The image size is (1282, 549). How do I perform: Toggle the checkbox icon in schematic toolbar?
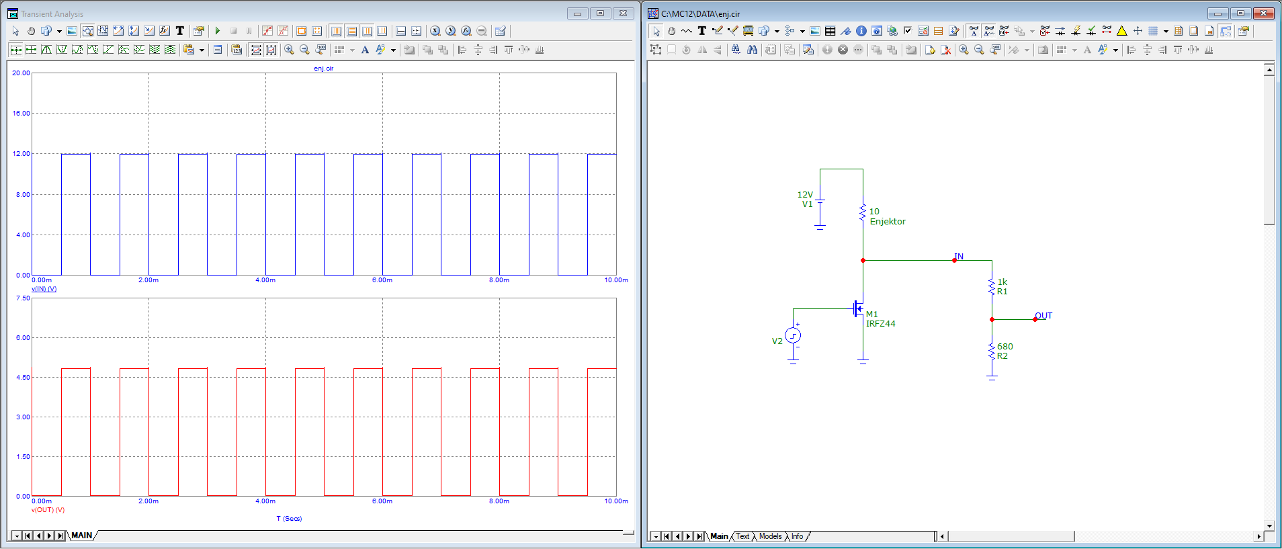coord(908,31)
